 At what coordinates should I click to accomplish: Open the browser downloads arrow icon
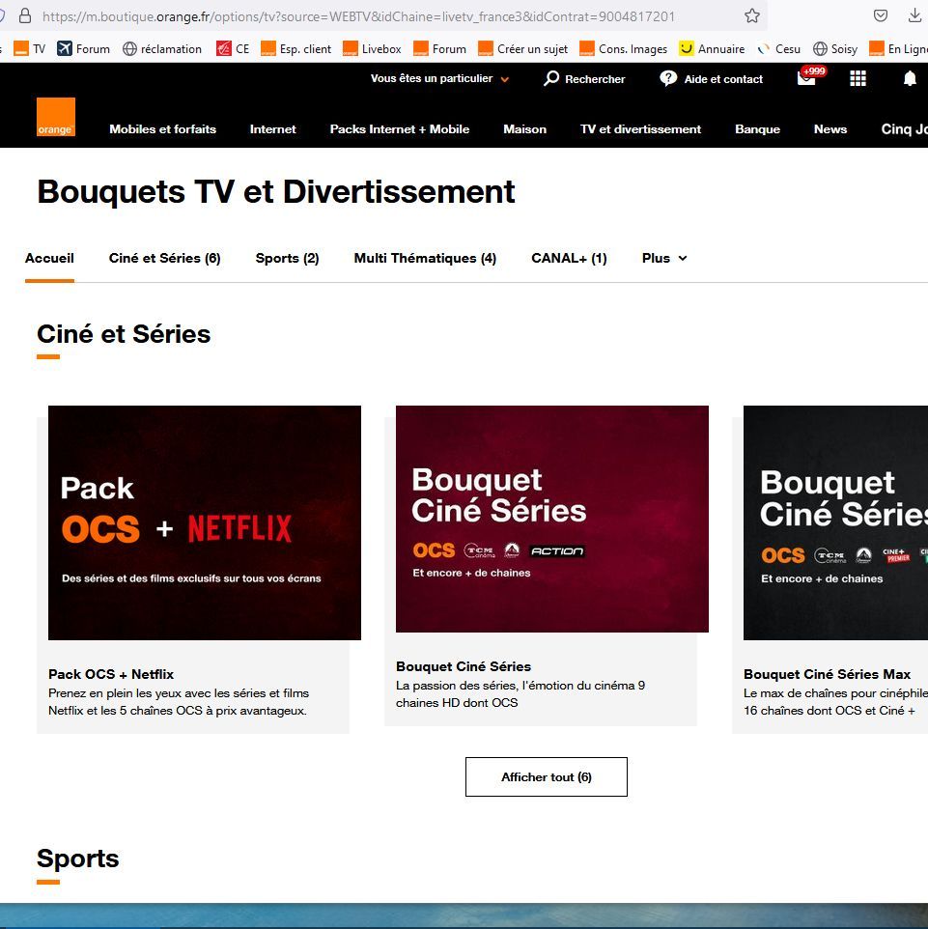click(914, 16)
